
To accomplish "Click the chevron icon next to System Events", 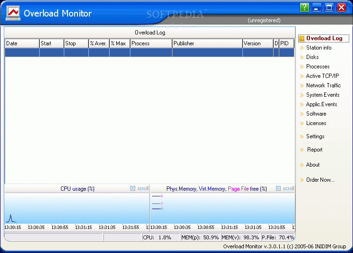I will (301, 95).
